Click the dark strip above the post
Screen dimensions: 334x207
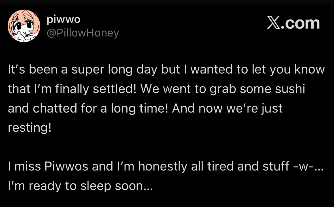167,2
